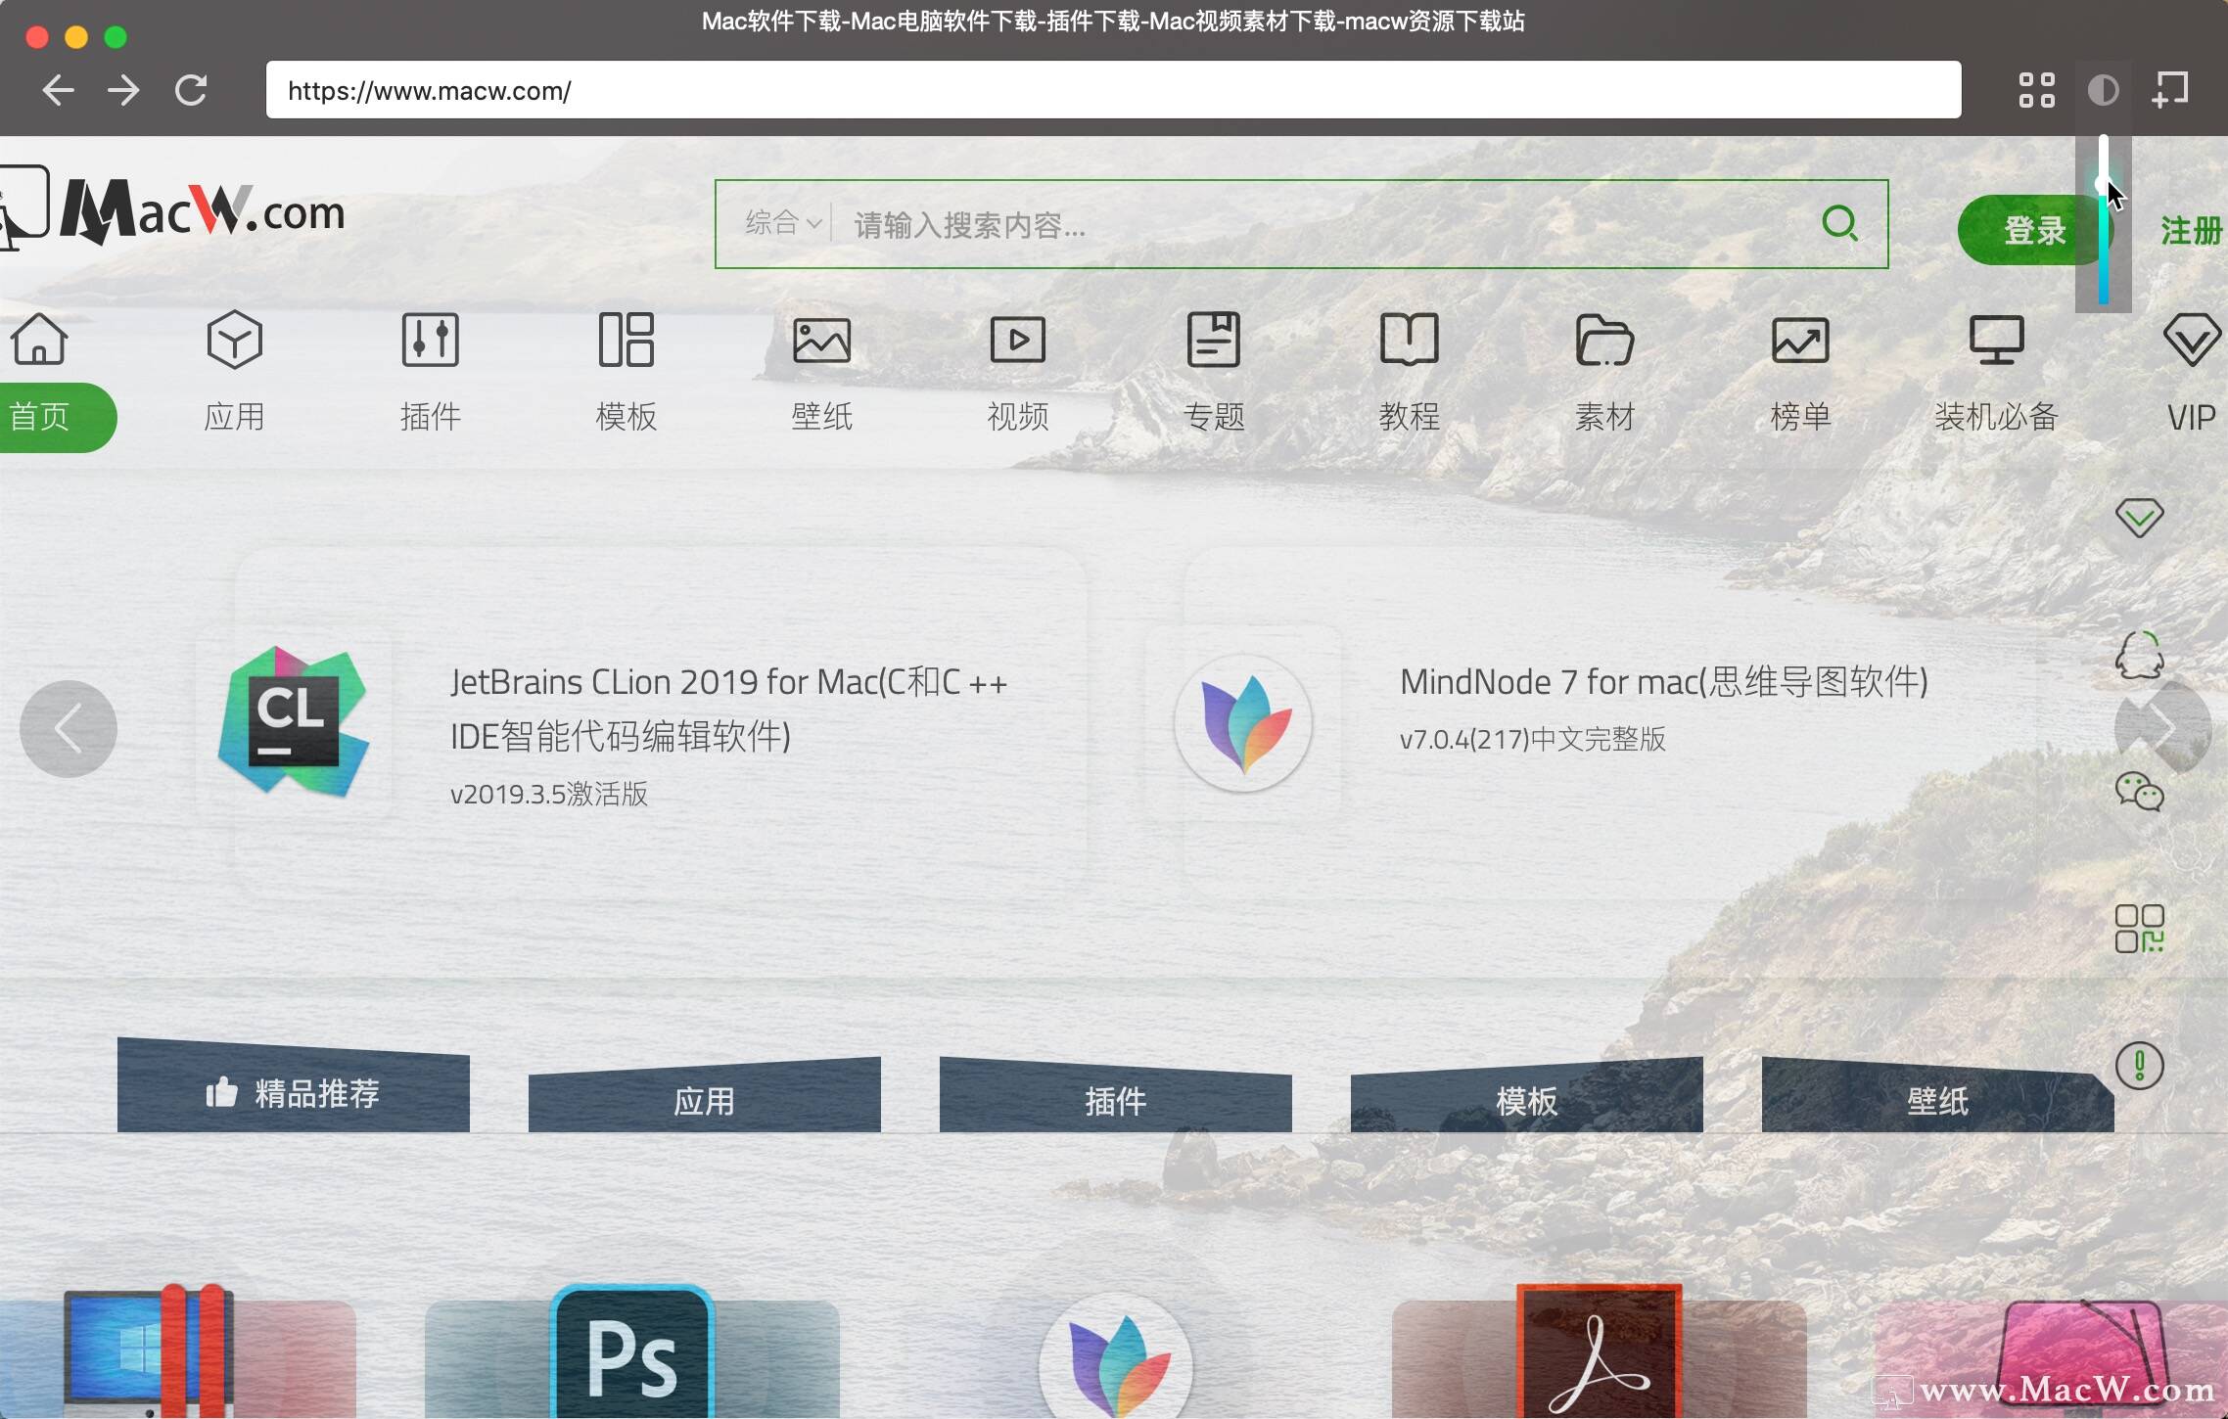Click the exclamation feedback icon in sidebar
This screenshot has width=2228, height=1419.
pos(2140,1066)
